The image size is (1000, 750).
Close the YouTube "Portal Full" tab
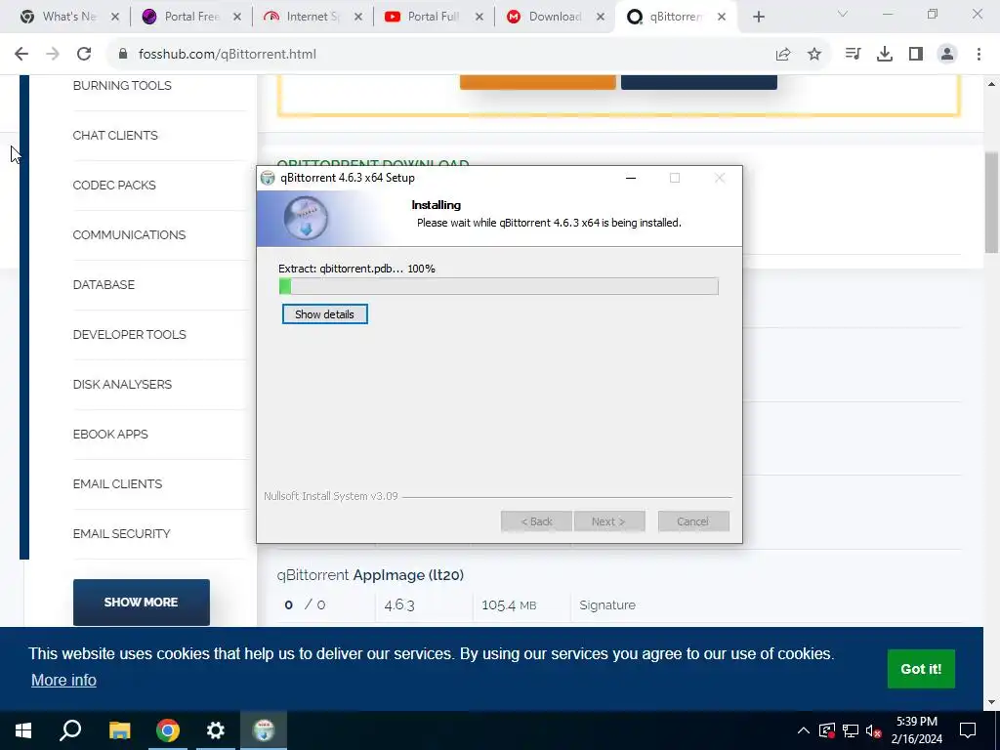[x=479, y=17]
